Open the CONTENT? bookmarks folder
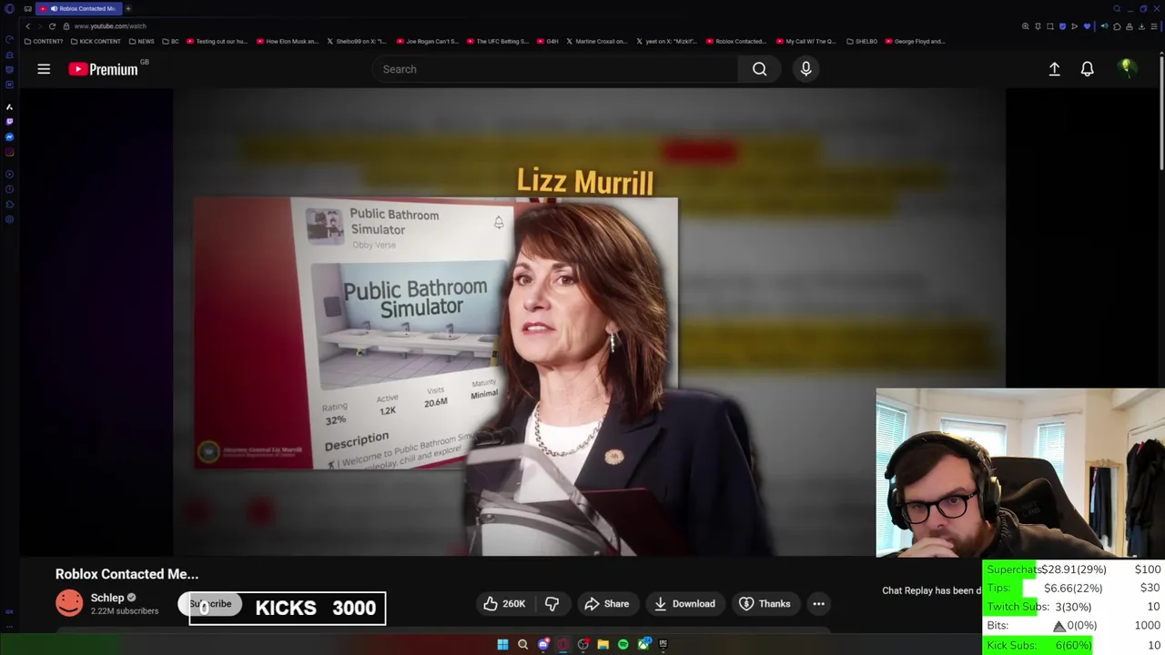1165x655 pixels. pyautogui.click(x=44, y=41)
